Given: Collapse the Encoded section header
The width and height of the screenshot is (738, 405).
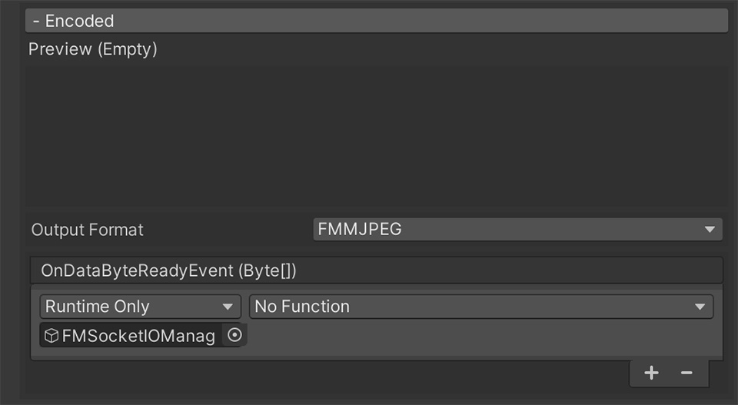Looking at the screenshot, I should click(x=377, y=21).
